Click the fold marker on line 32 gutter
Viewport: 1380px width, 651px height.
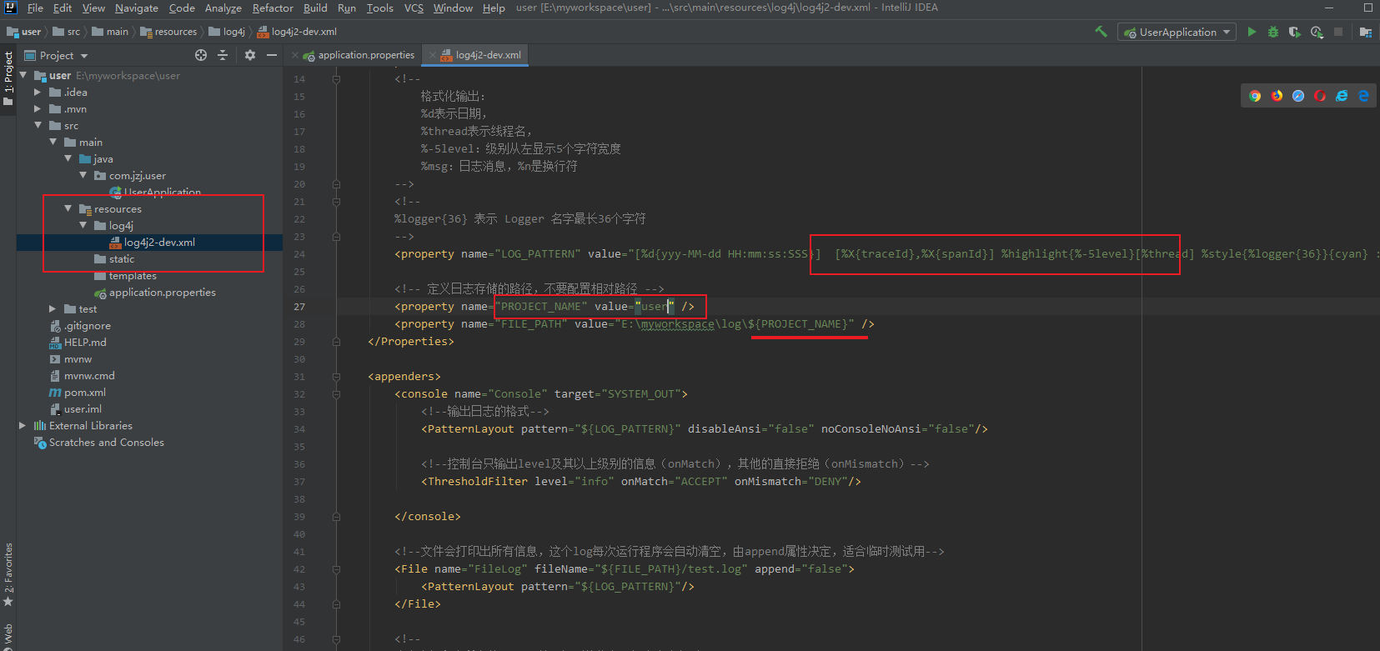coord(336,394)
